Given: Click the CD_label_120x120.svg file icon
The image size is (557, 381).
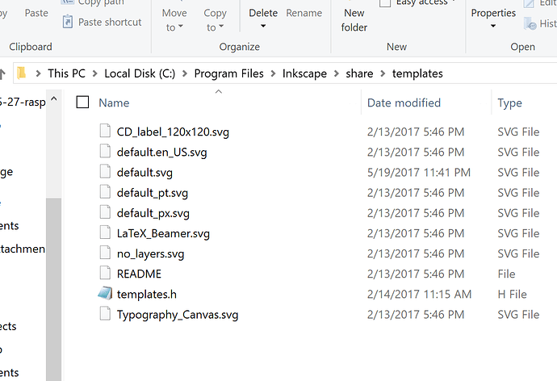Looking at the screenshot, I should [105, 131].
